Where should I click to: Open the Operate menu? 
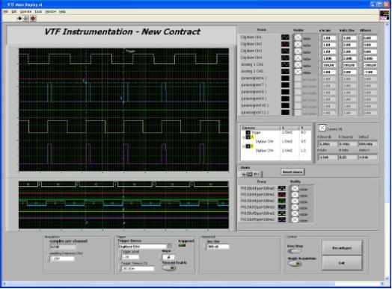[25, 11]
